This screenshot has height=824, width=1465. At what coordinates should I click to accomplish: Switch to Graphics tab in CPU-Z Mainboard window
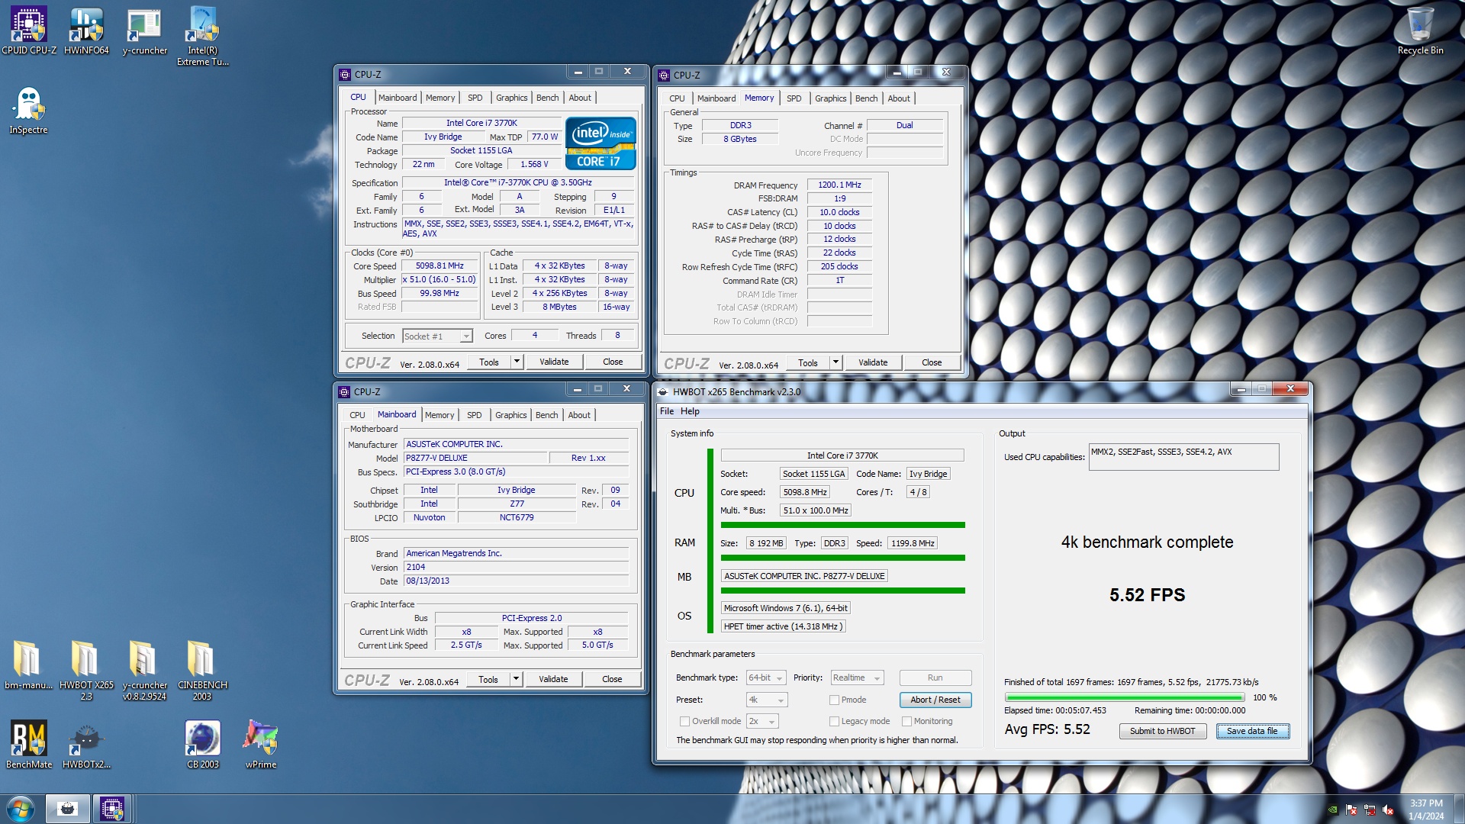tap(510, 415)
